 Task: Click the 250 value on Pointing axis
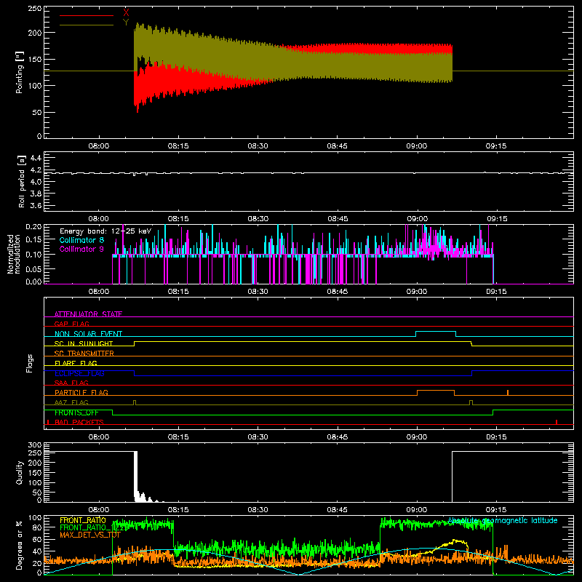(35, 9)
